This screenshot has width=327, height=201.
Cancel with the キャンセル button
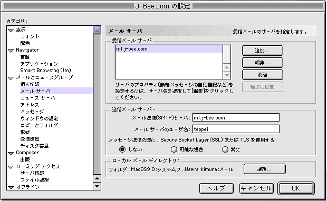tap(256, 188)
